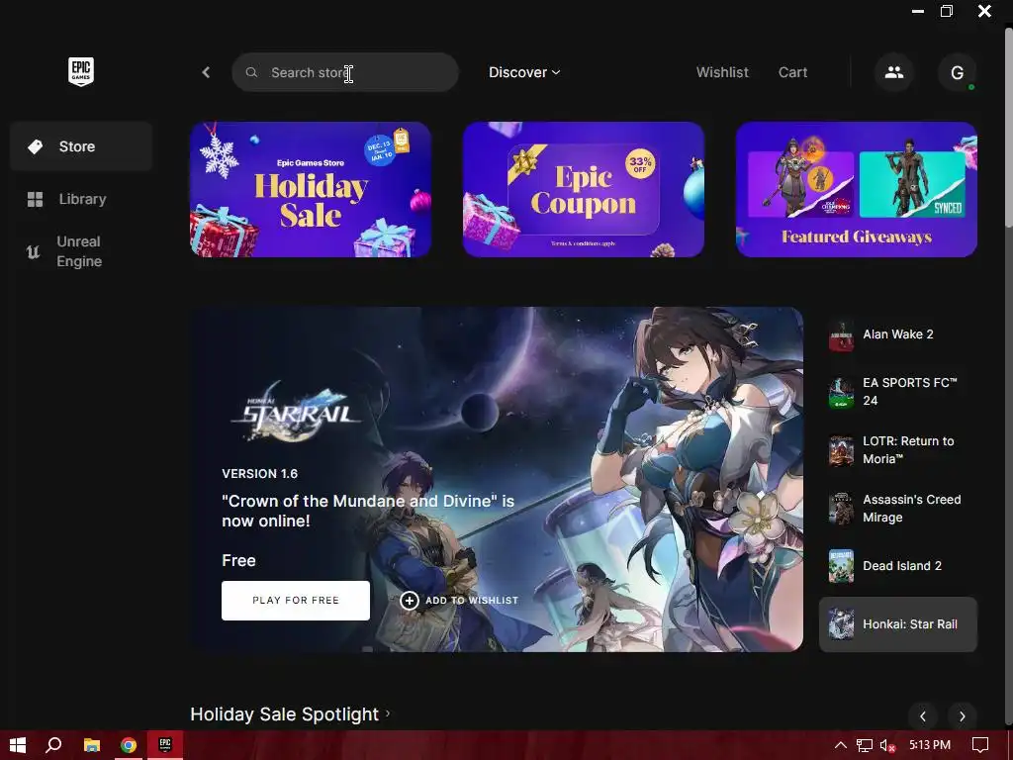Show next Holiday Sale Spotlight items

pos(962,716)
